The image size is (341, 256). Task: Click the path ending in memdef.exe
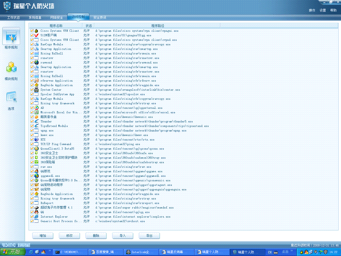point(135,208)
